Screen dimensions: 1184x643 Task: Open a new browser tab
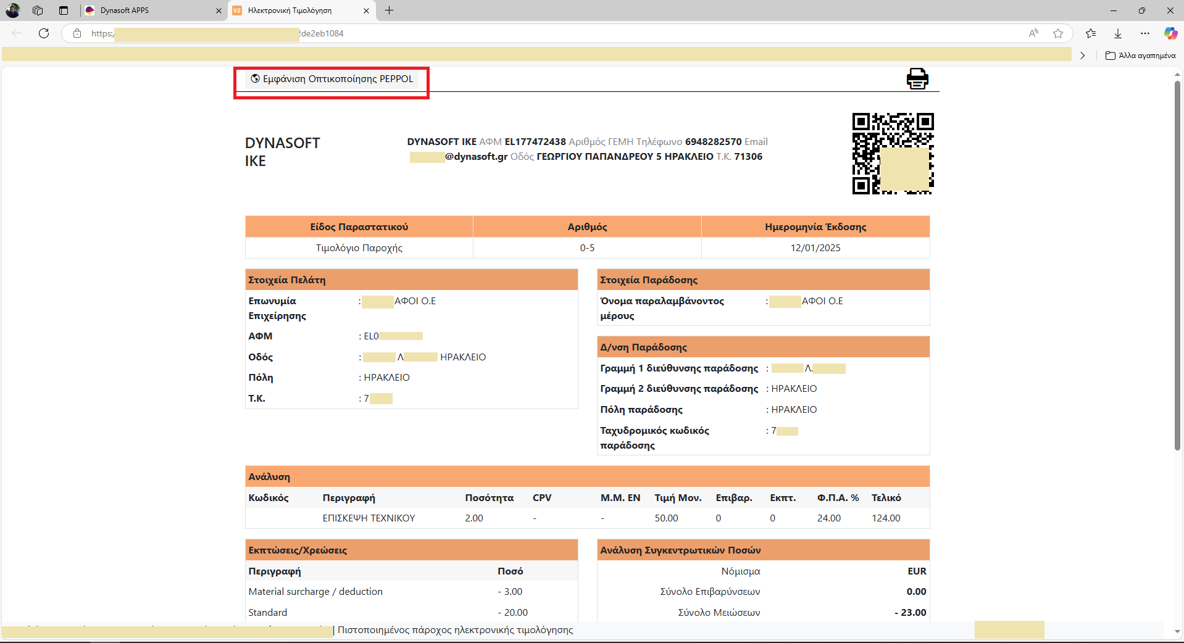[389, 10]
